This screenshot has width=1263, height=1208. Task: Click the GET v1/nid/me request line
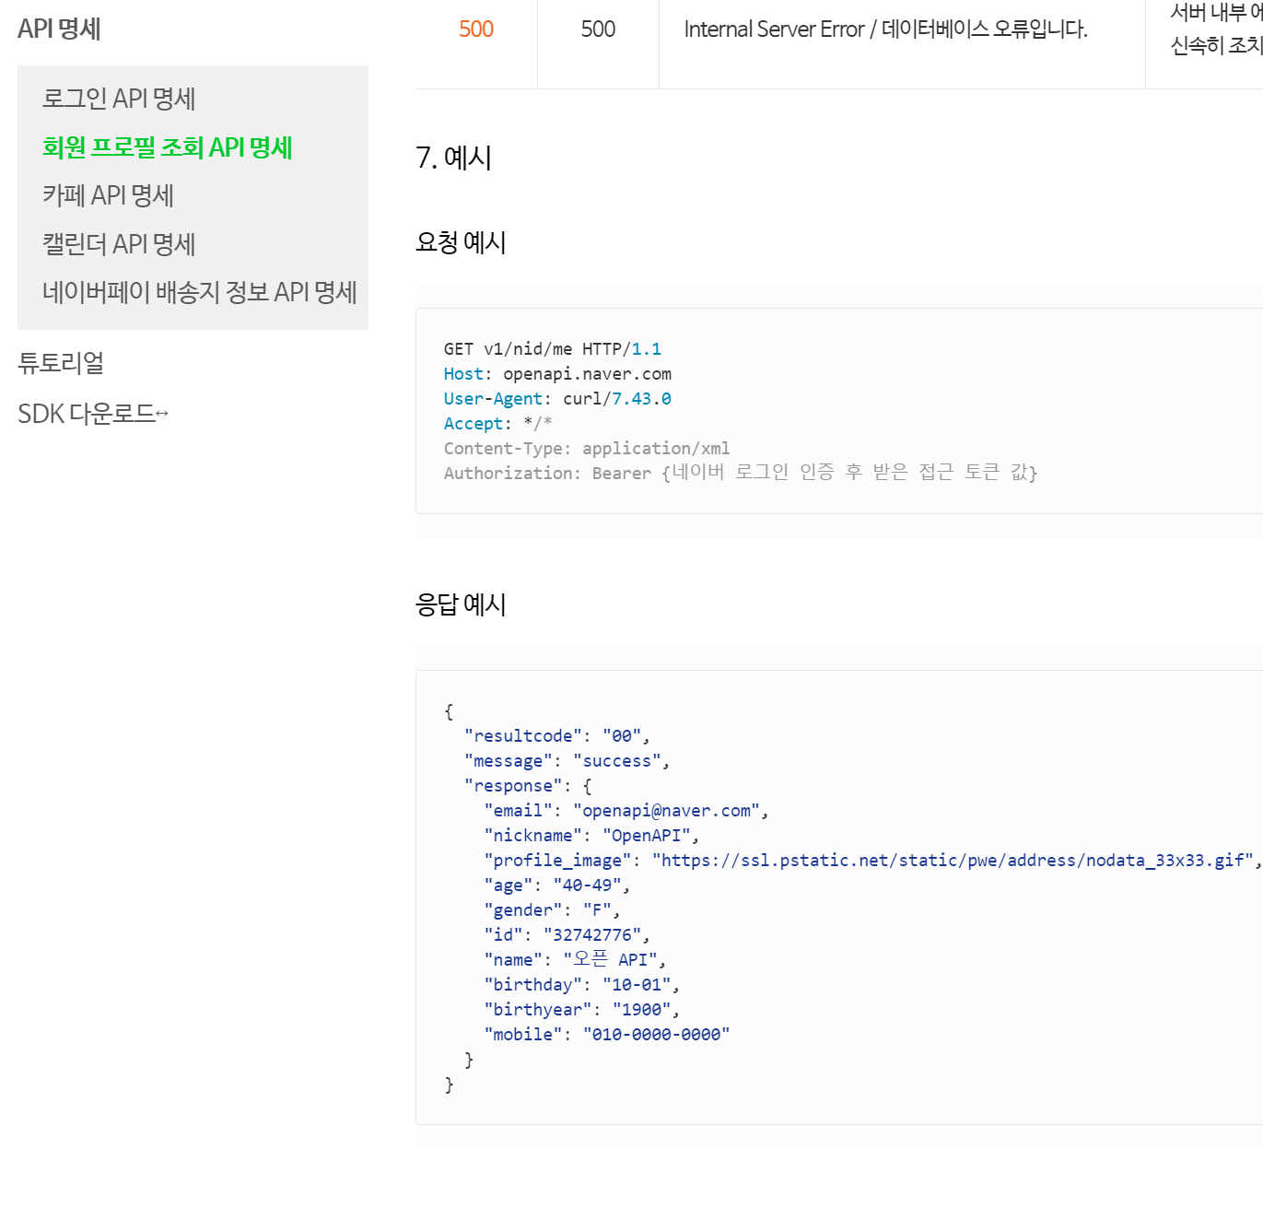pos(552,349)
